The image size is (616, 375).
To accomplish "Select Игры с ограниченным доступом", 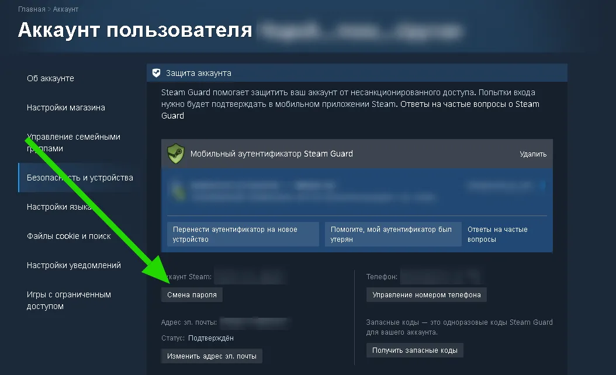I will click(69, 300).
